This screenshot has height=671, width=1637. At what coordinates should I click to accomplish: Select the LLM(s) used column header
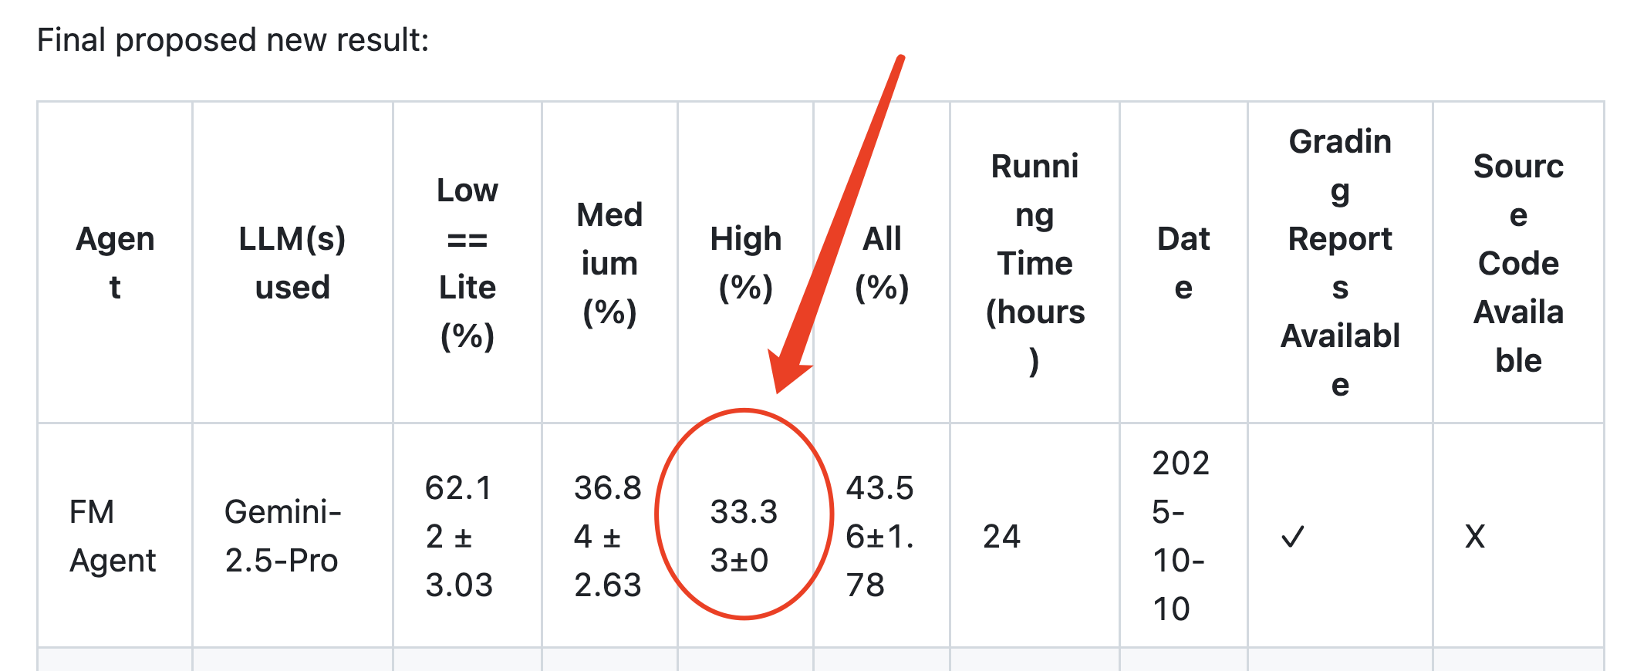click(292, 263)
